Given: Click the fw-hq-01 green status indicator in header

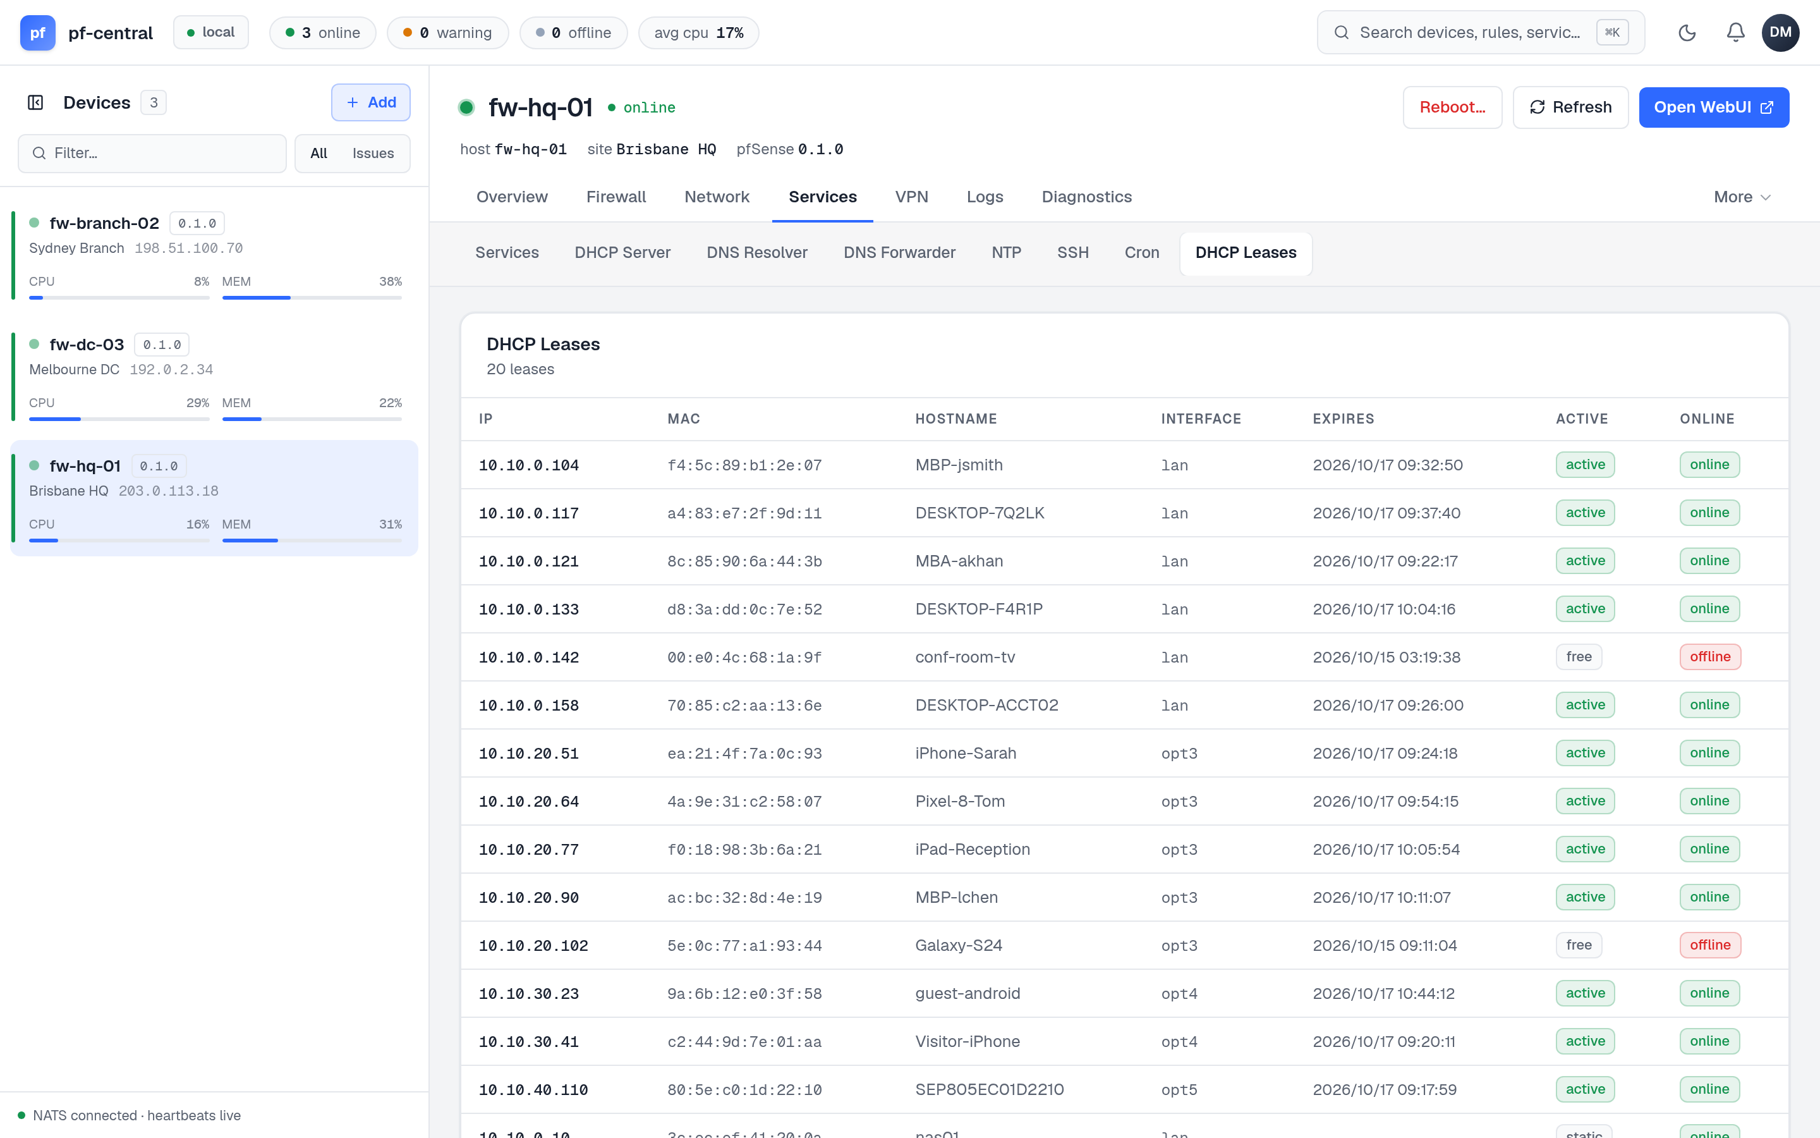Looking at the screenshot, I should 466,107.
